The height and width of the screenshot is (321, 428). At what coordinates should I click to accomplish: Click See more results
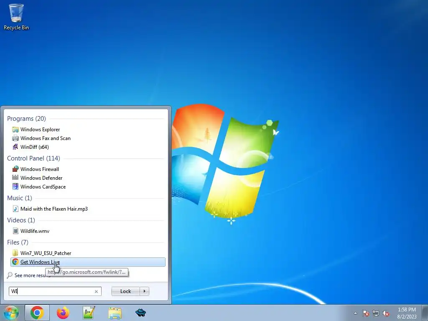point(29,275)
